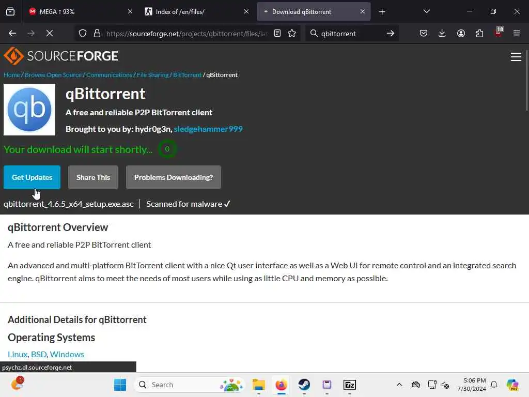Open the Linux operating system link
Screen dimensions: 529x397
pos(18,354)
